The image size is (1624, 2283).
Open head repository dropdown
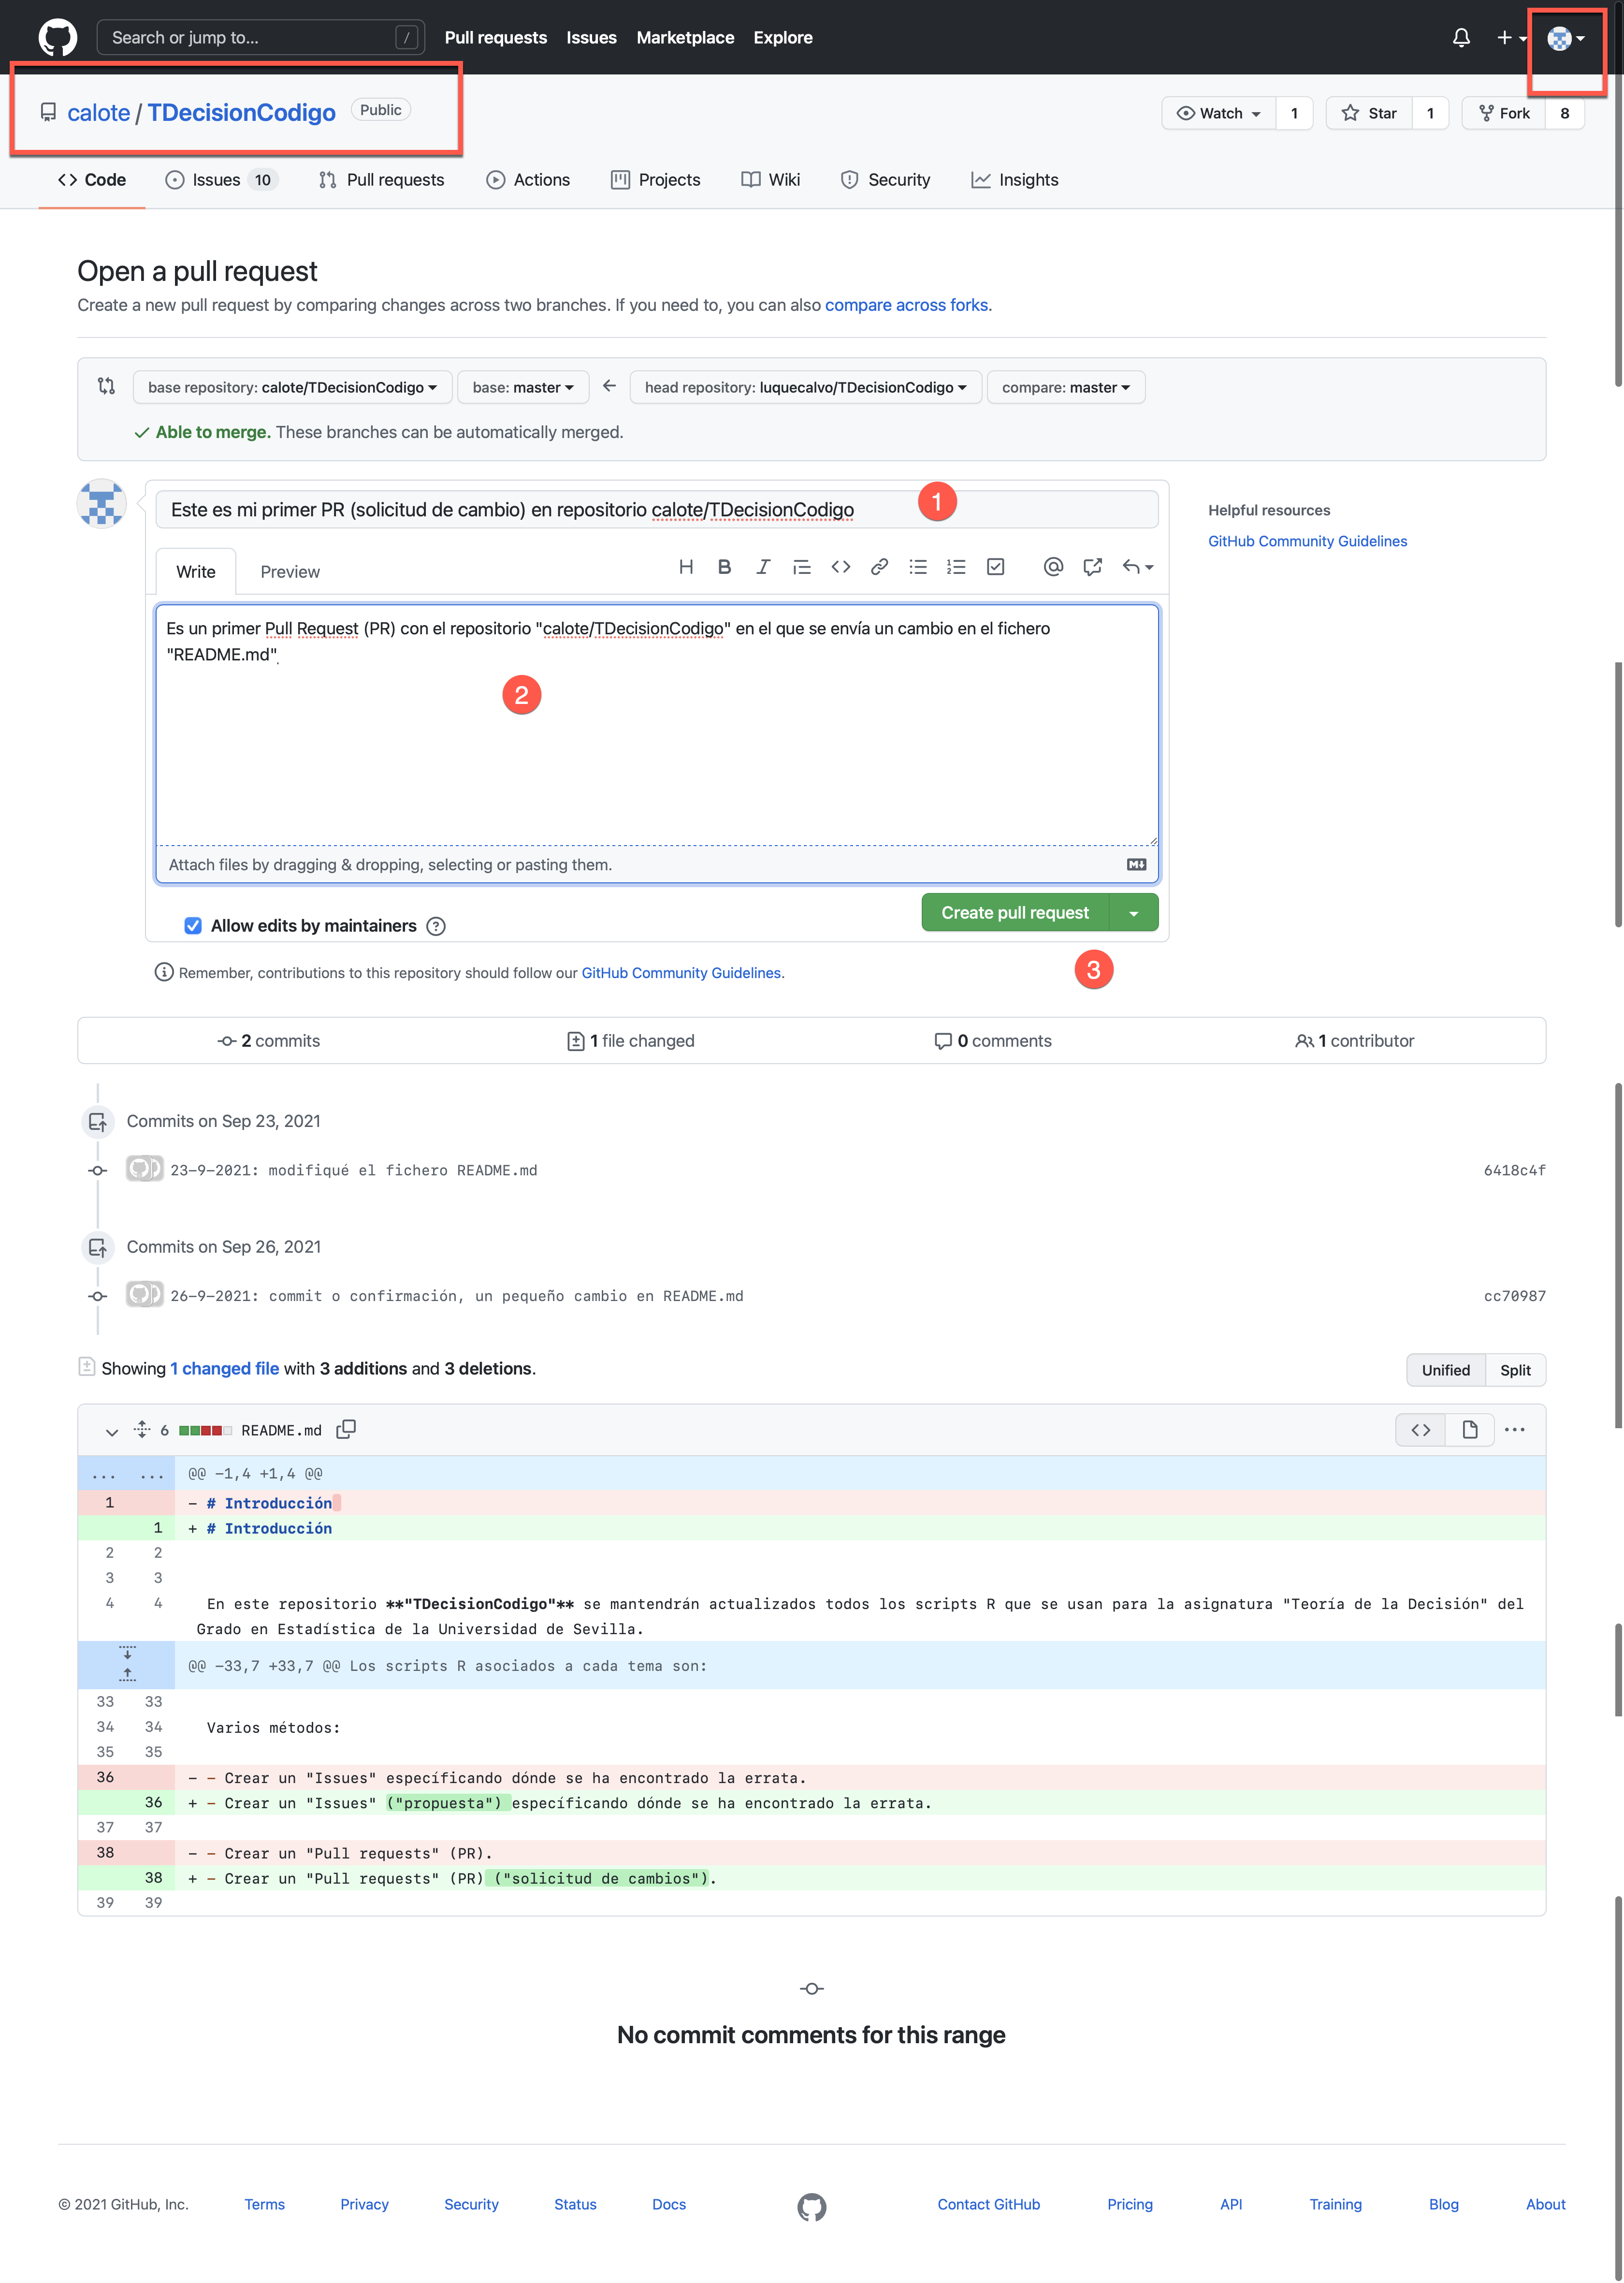tap(805, 387)
